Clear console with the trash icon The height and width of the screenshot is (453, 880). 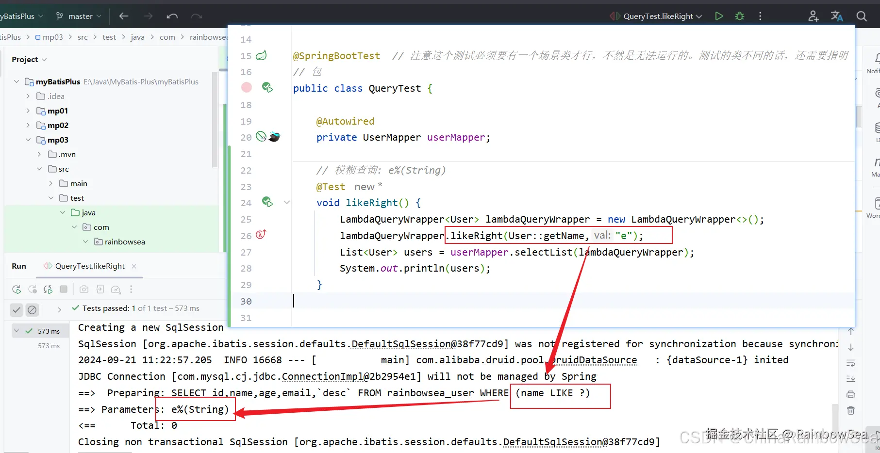pos(851,410)
